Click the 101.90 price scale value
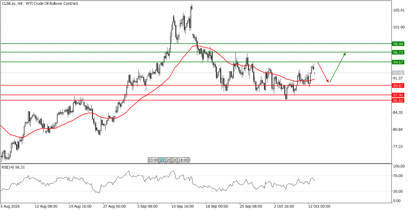This screenshot has width=408, height=210. click(398, 27)
